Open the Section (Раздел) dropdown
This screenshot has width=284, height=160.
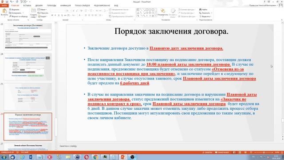(43, 16)
